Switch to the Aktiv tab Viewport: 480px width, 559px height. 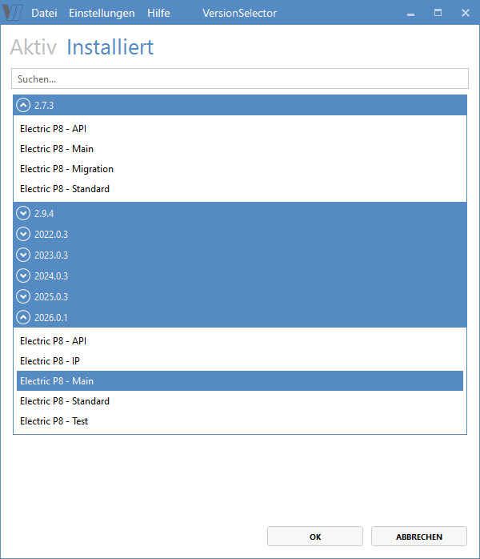click(34, 47)
